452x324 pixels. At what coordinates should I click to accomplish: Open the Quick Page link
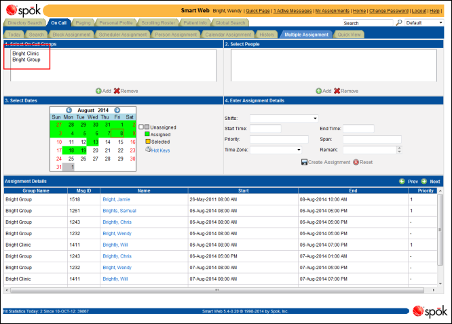click(x=258, y=11)
